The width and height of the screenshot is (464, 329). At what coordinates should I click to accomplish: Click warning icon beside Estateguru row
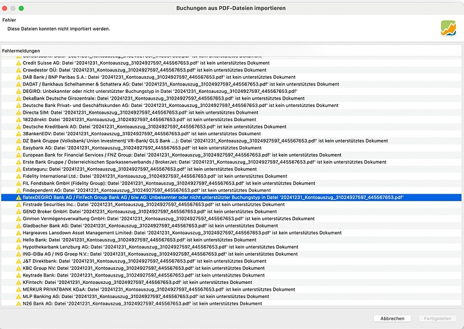(x=19, y=169)
